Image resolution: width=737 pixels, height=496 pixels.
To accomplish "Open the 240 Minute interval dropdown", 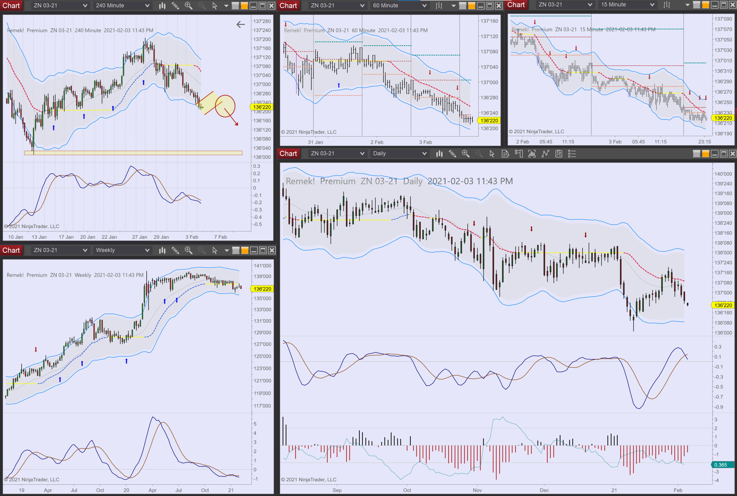I will coord(123,6).
